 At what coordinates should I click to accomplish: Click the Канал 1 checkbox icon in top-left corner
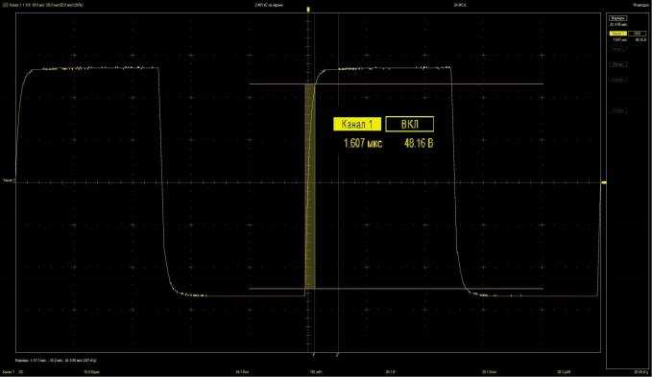point(6,5)
